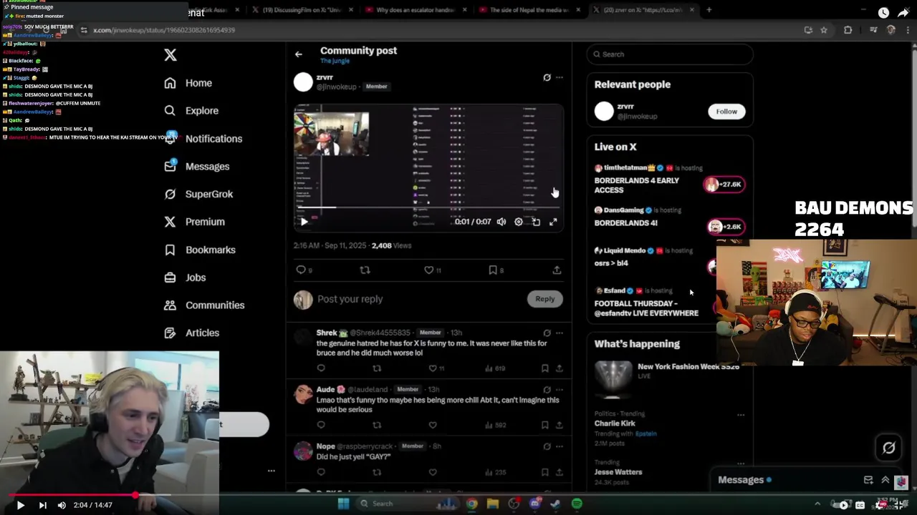Switch to Nepal media browser tab
The width and height of the screenshot is (917, 515).
[x=529, y=10]
